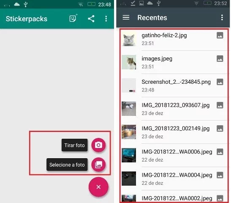This screenshot has width=231, height=203.
Task: Open the Stickerpacks overflow menu
Action: pos(106,19)
